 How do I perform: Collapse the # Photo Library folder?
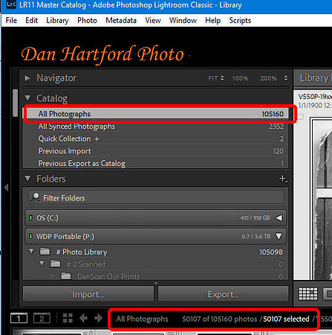point(31,252)
